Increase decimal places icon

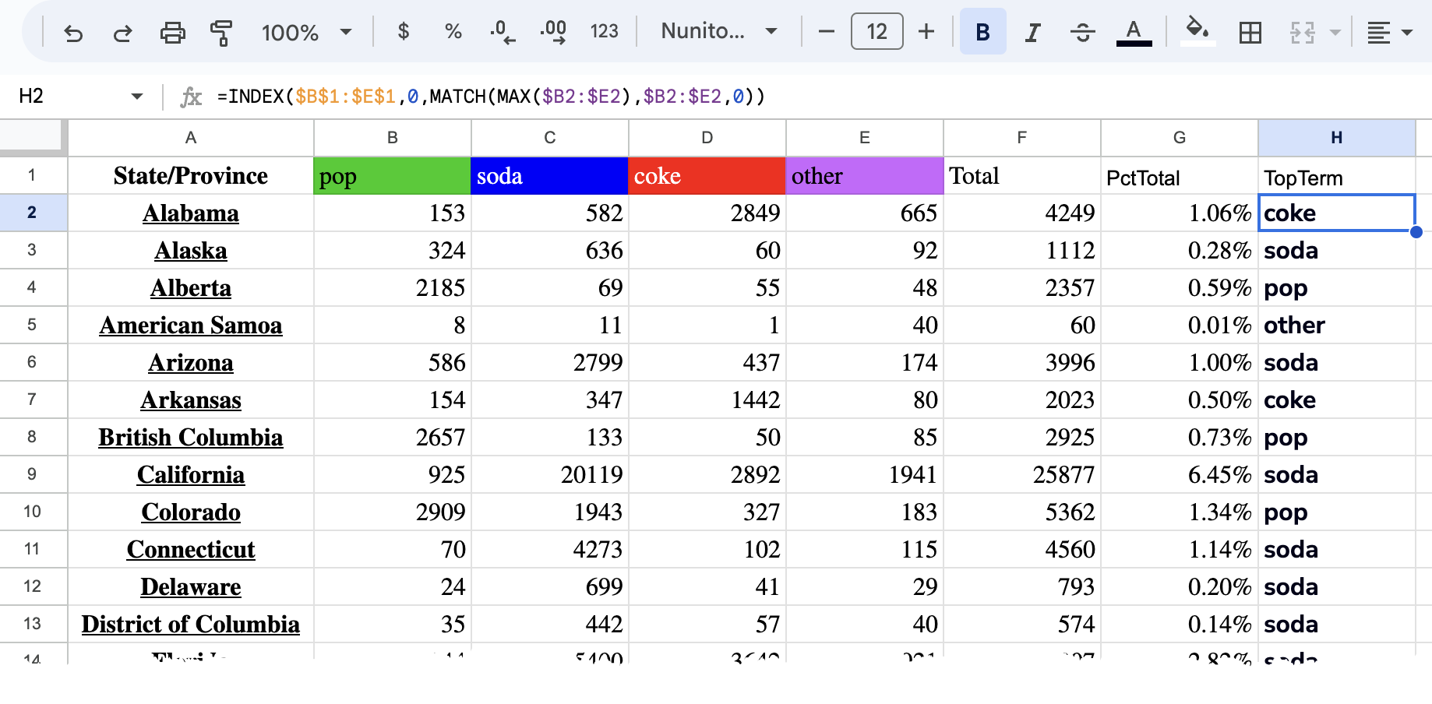pos(553,32)
